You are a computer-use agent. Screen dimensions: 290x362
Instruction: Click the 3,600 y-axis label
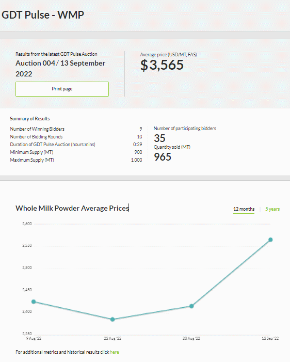coord(27,224)
